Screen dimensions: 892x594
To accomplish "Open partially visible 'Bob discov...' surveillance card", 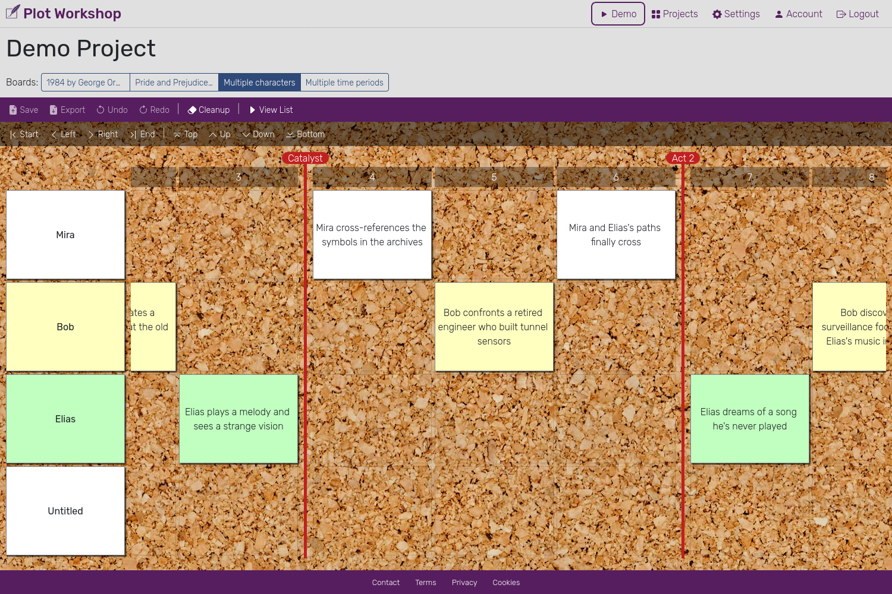I will [x=850, y=327].
